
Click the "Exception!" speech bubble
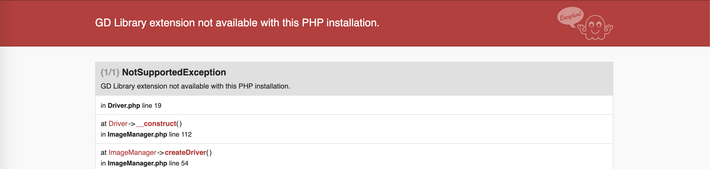(570, 16)
